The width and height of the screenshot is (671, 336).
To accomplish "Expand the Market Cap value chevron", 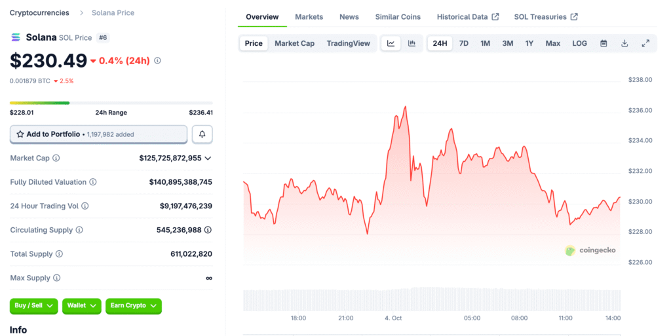I will [x=208, y=159].
